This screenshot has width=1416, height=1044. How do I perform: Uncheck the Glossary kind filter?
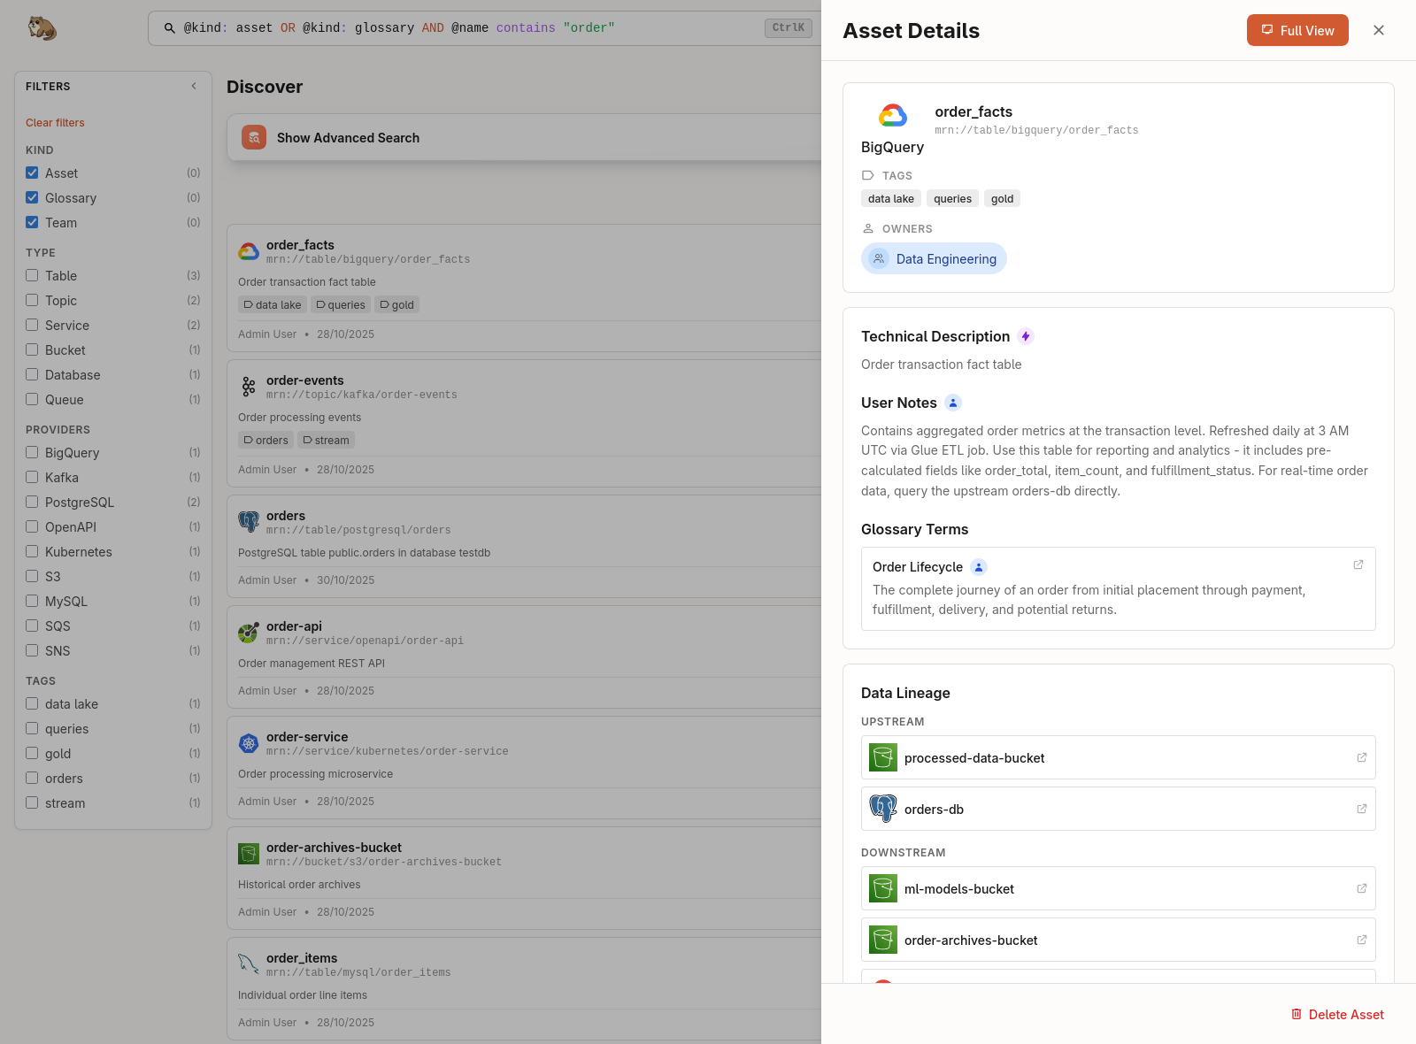pyautogui.click(x=33, y=197)
